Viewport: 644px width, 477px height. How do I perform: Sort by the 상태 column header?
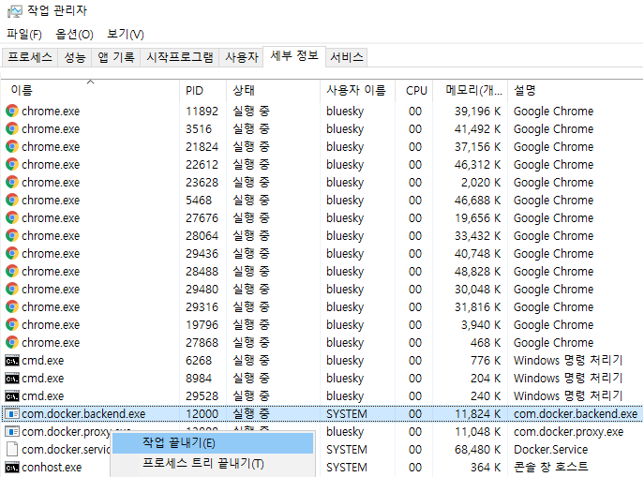(273, 90)
